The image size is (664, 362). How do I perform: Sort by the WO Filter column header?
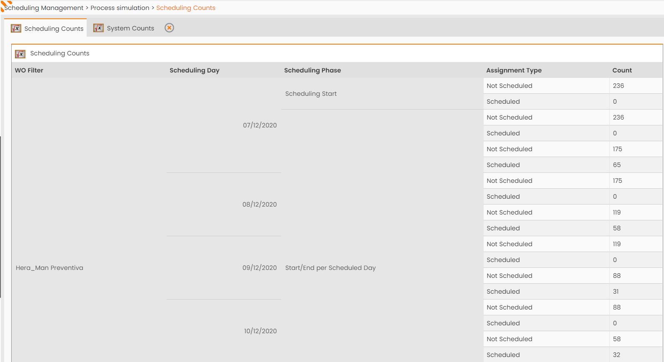click(29, 70)
